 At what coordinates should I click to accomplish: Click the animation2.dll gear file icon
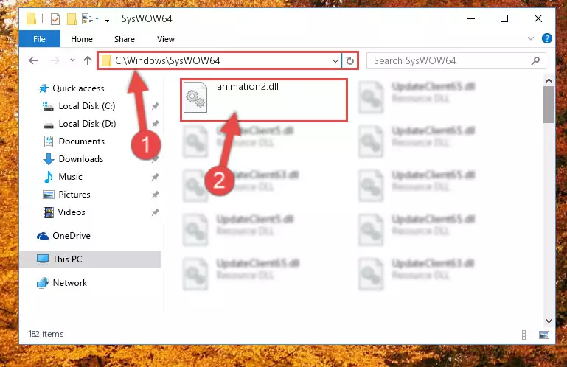195,97
